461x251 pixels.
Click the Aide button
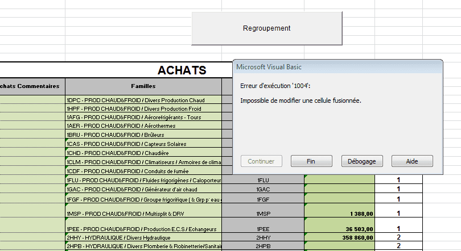pos(412,161)
